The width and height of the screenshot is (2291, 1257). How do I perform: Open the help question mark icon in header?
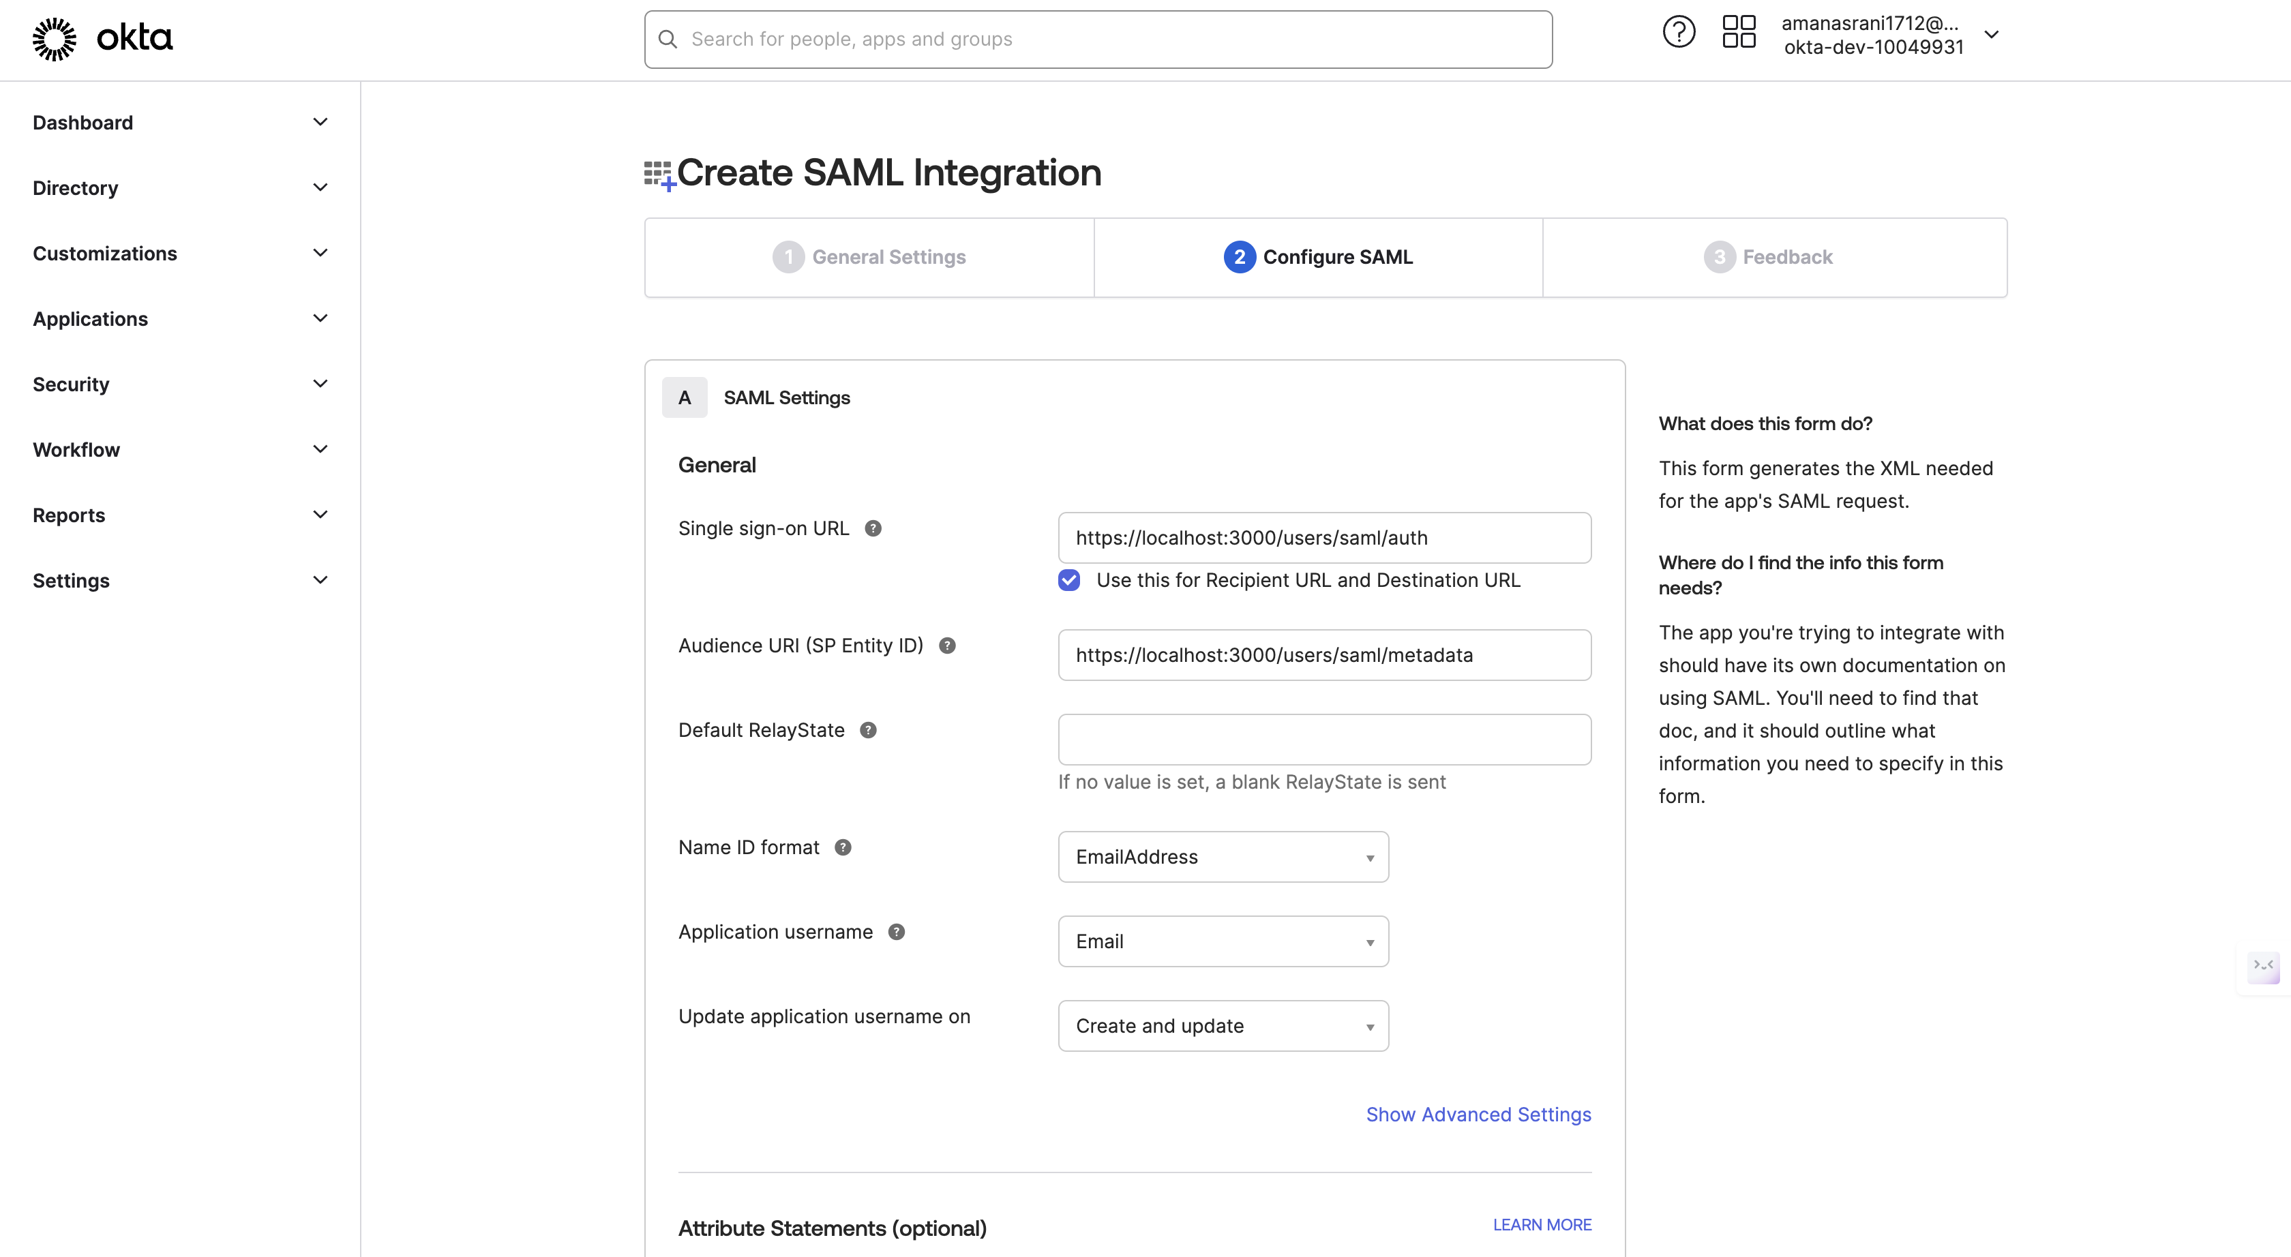coord(1678,33)
